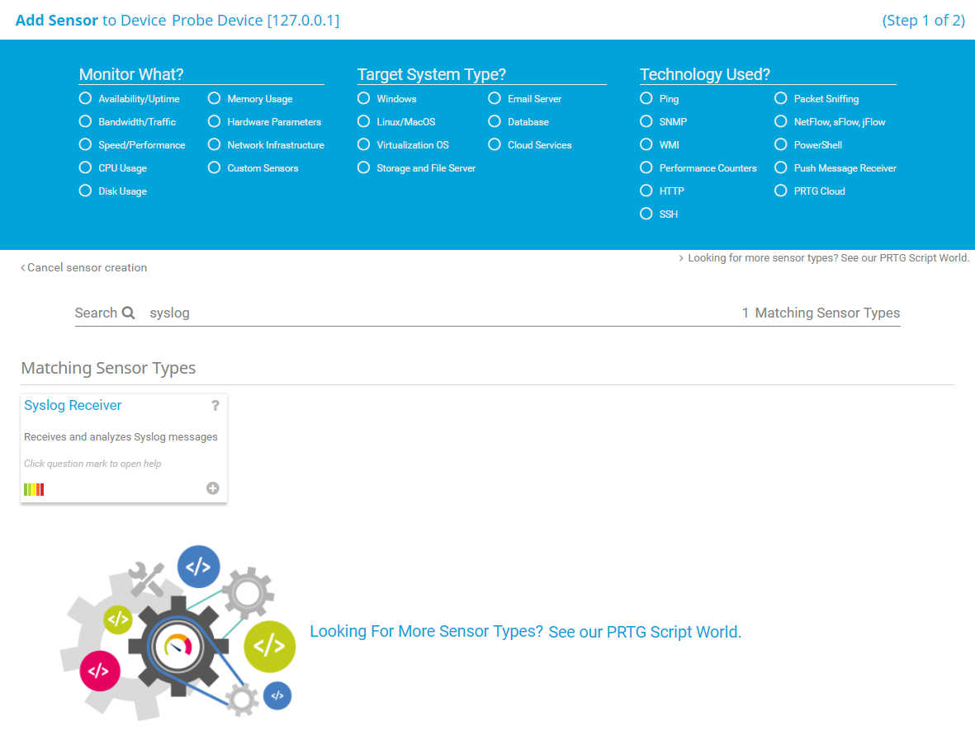
Task: Click See our PRTG Script World link
Action: (644, 632)
